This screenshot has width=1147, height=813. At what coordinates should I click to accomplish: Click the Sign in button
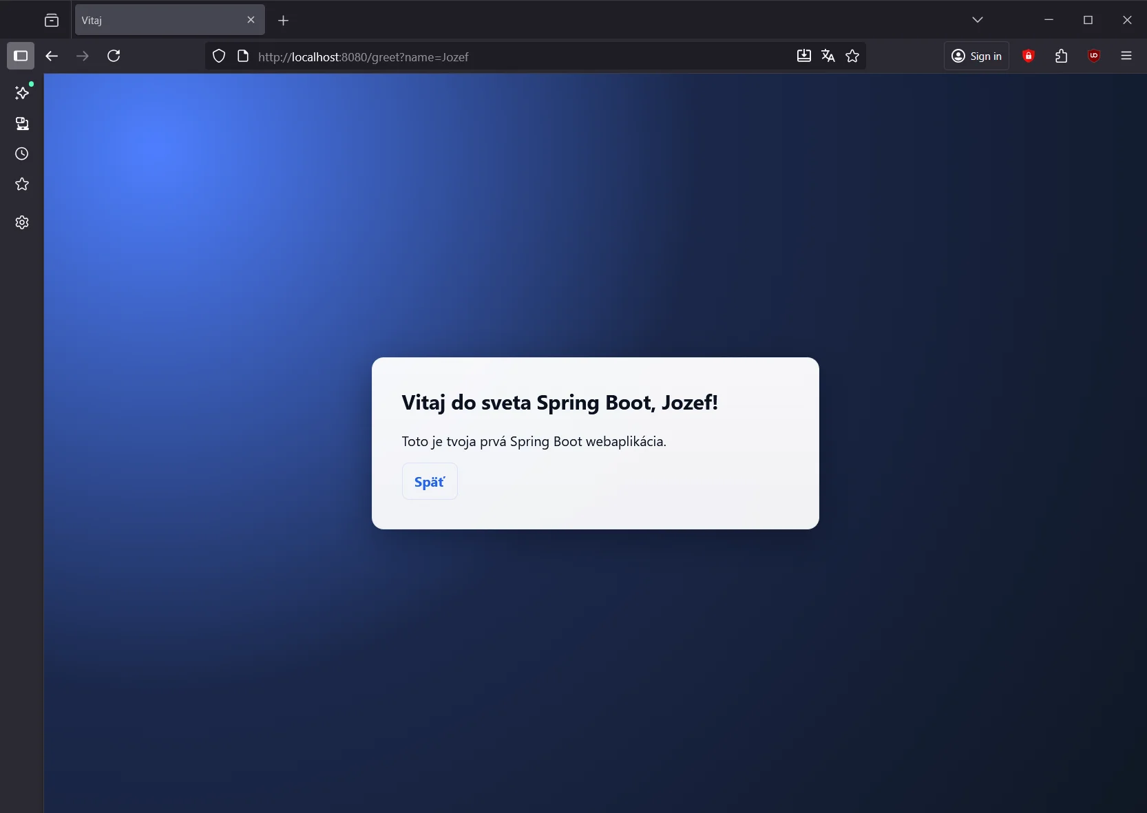click(976, 56)
